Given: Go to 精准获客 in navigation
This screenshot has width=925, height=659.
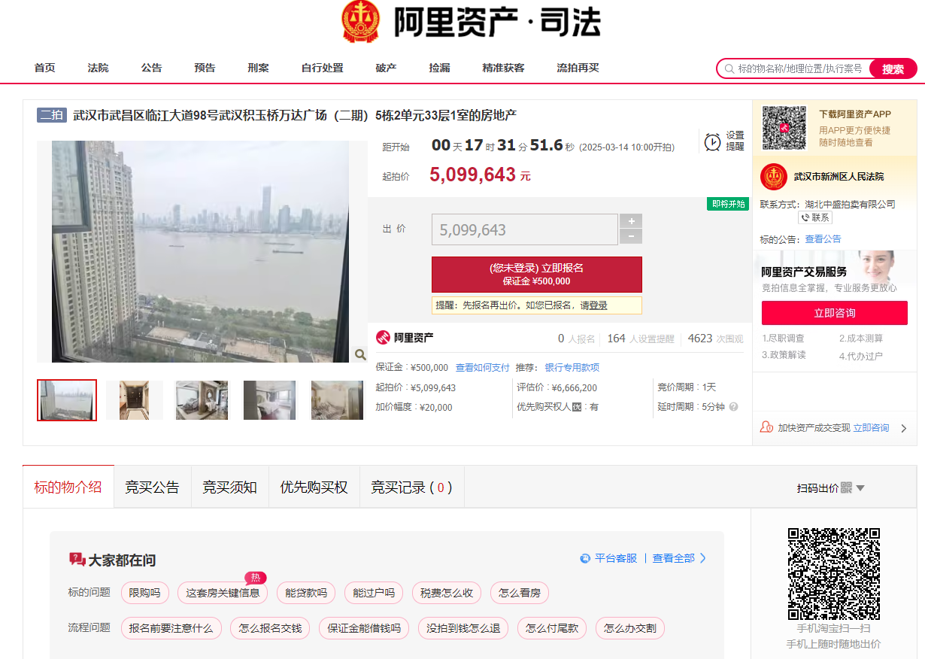Looking at the screenshot, I should 504,68.
